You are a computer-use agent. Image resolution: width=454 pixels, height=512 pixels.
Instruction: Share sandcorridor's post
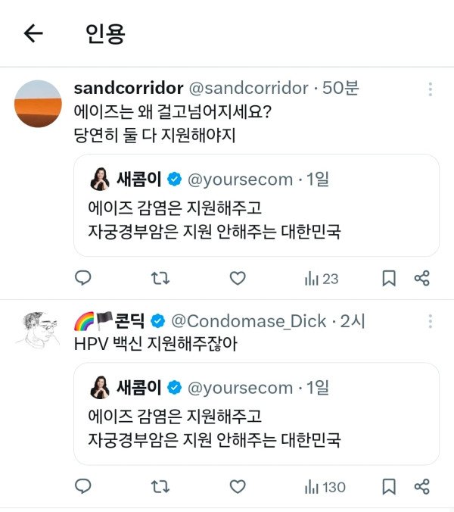(422, 279)
